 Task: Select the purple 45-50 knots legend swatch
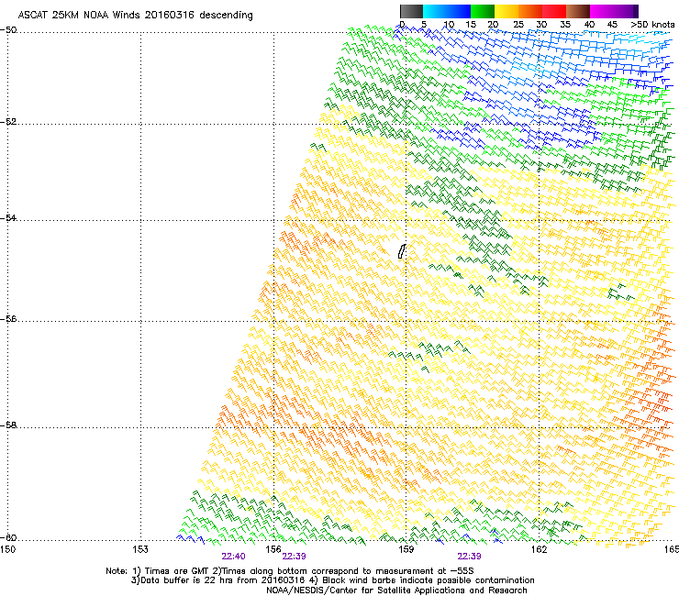coord(626,11)
